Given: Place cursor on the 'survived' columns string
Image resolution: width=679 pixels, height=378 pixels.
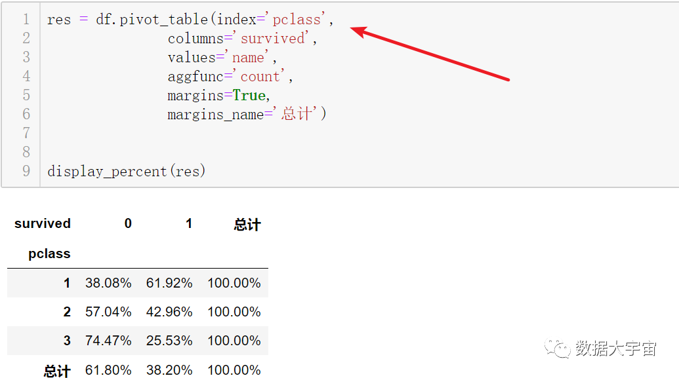Looking at the screenshot, I should point(273,39).
